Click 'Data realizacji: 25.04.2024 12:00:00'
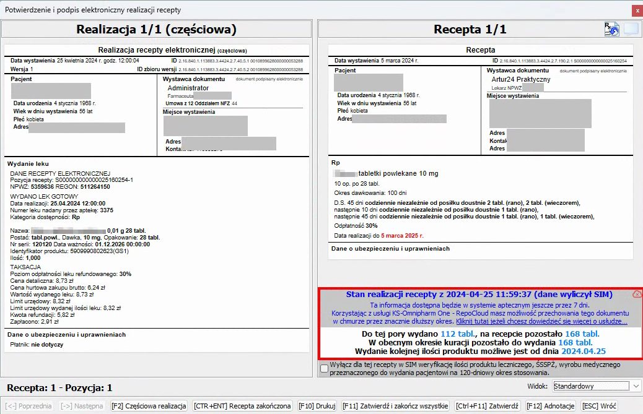 (x=58, y=204)
